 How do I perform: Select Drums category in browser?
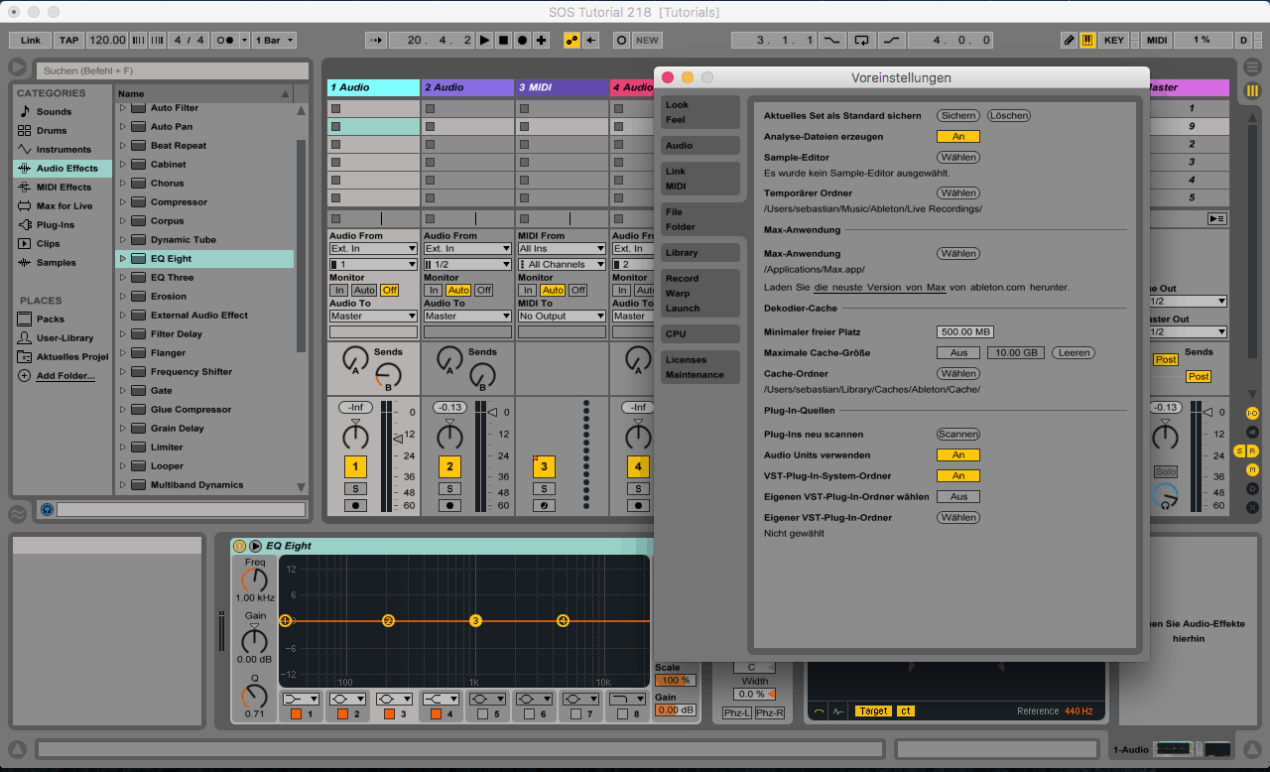52,131
